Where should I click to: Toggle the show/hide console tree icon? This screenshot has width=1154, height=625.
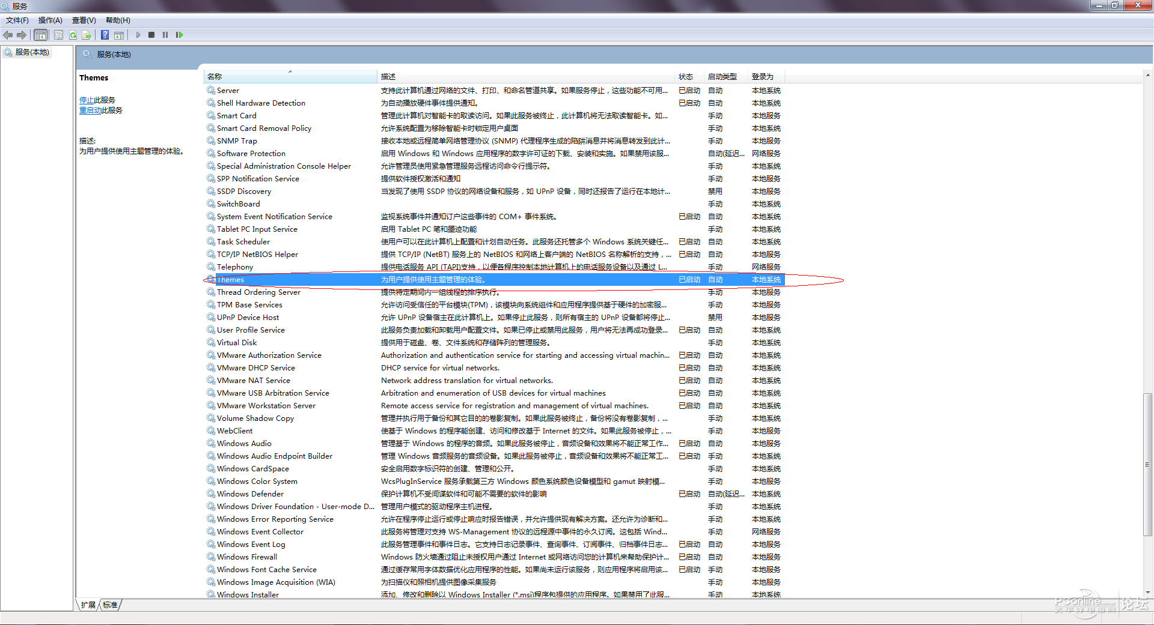tap(41, 35)
